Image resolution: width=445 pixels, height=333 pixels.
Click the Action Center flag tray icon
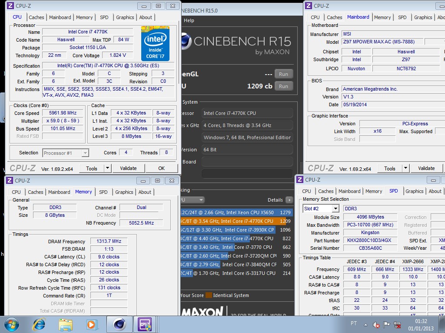[x=386, y=325]
